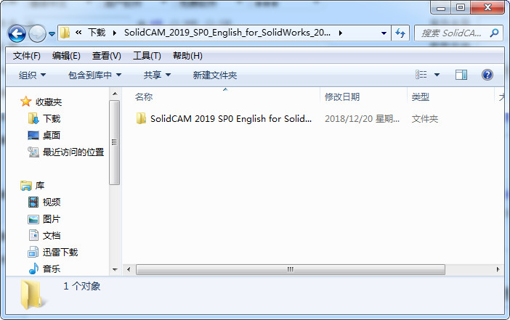The width and height of the screenshot is (510, 320).
Task: Click the magnifier search icon
Action: (495, 33)
